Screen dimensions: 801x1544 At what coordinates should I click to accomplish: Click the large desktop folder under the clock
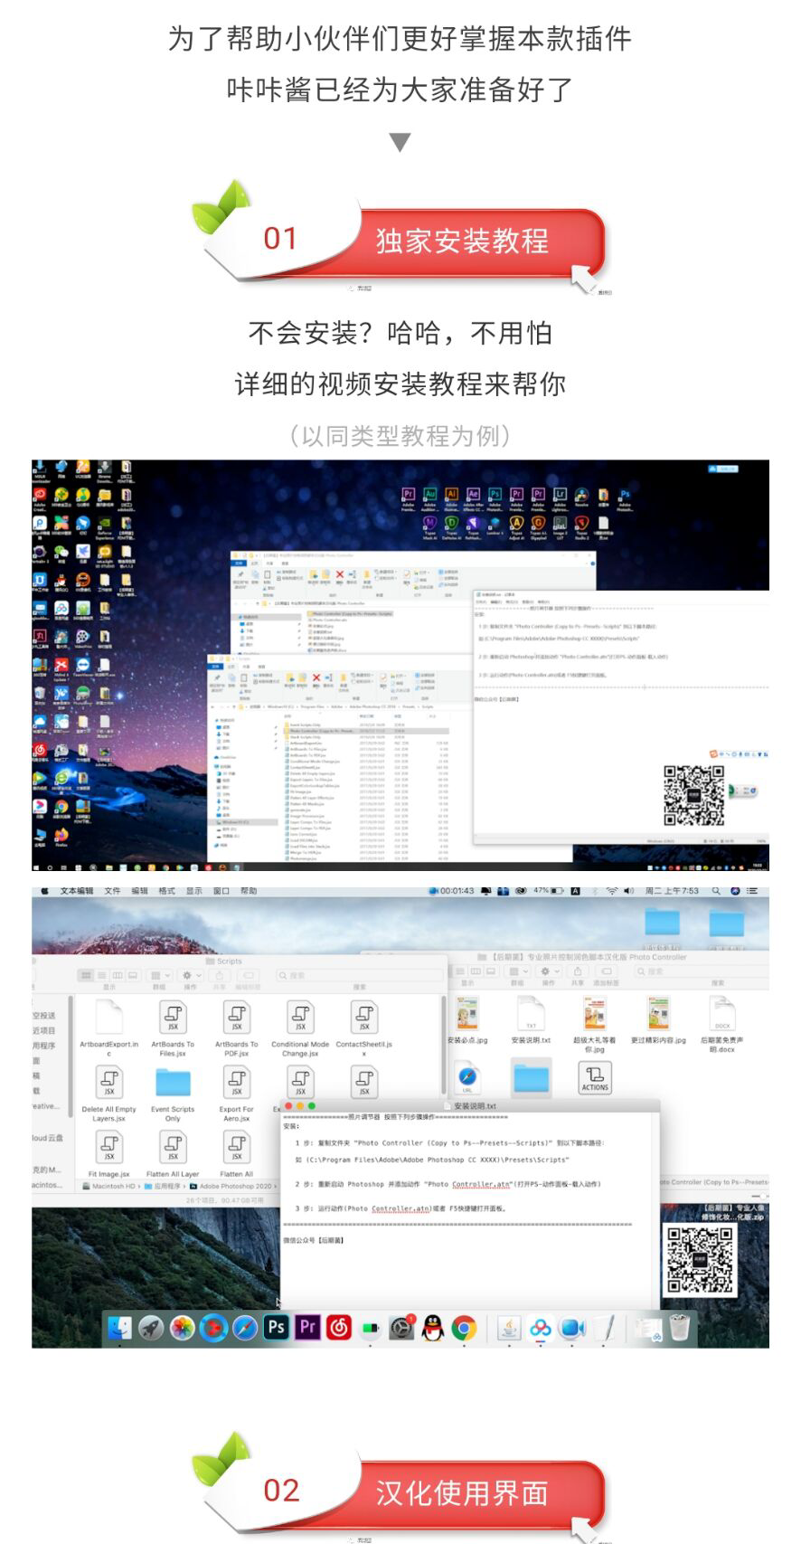pos(663,923)
